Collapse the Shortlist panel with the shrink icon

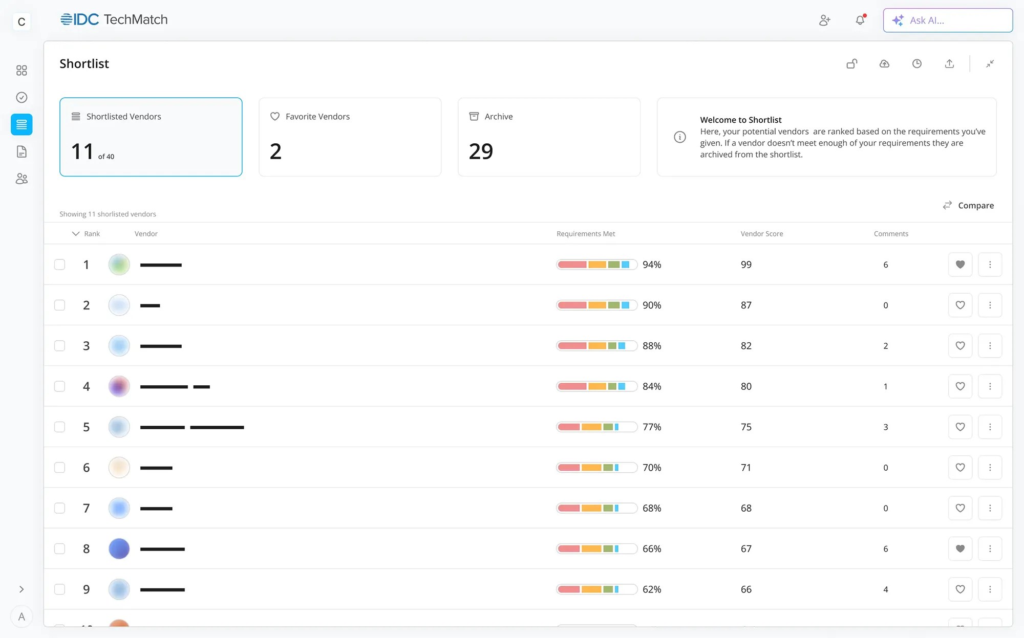tap(990, 63)
